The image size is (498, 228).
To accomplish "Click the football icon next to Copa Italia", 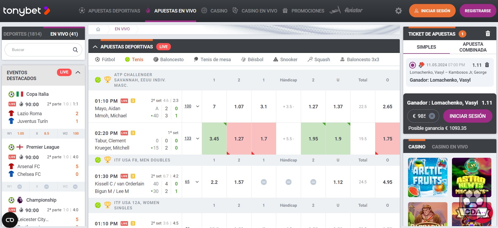I will tap(11, 94).
